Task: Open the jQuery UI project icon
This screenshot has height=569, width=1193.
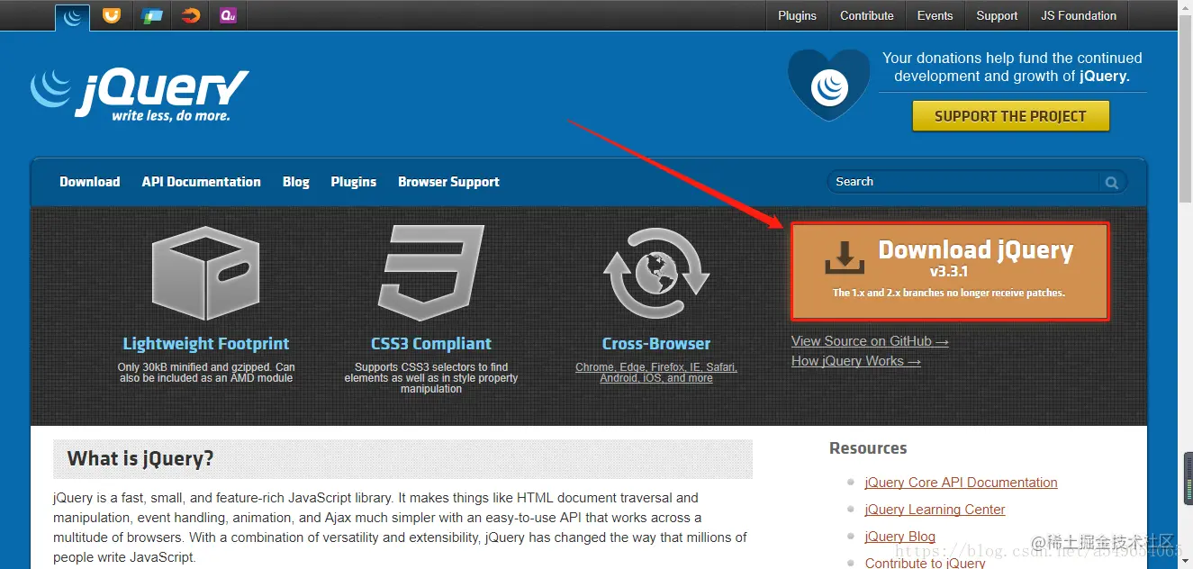Action: pyautogui.click(x=112, y=15)
